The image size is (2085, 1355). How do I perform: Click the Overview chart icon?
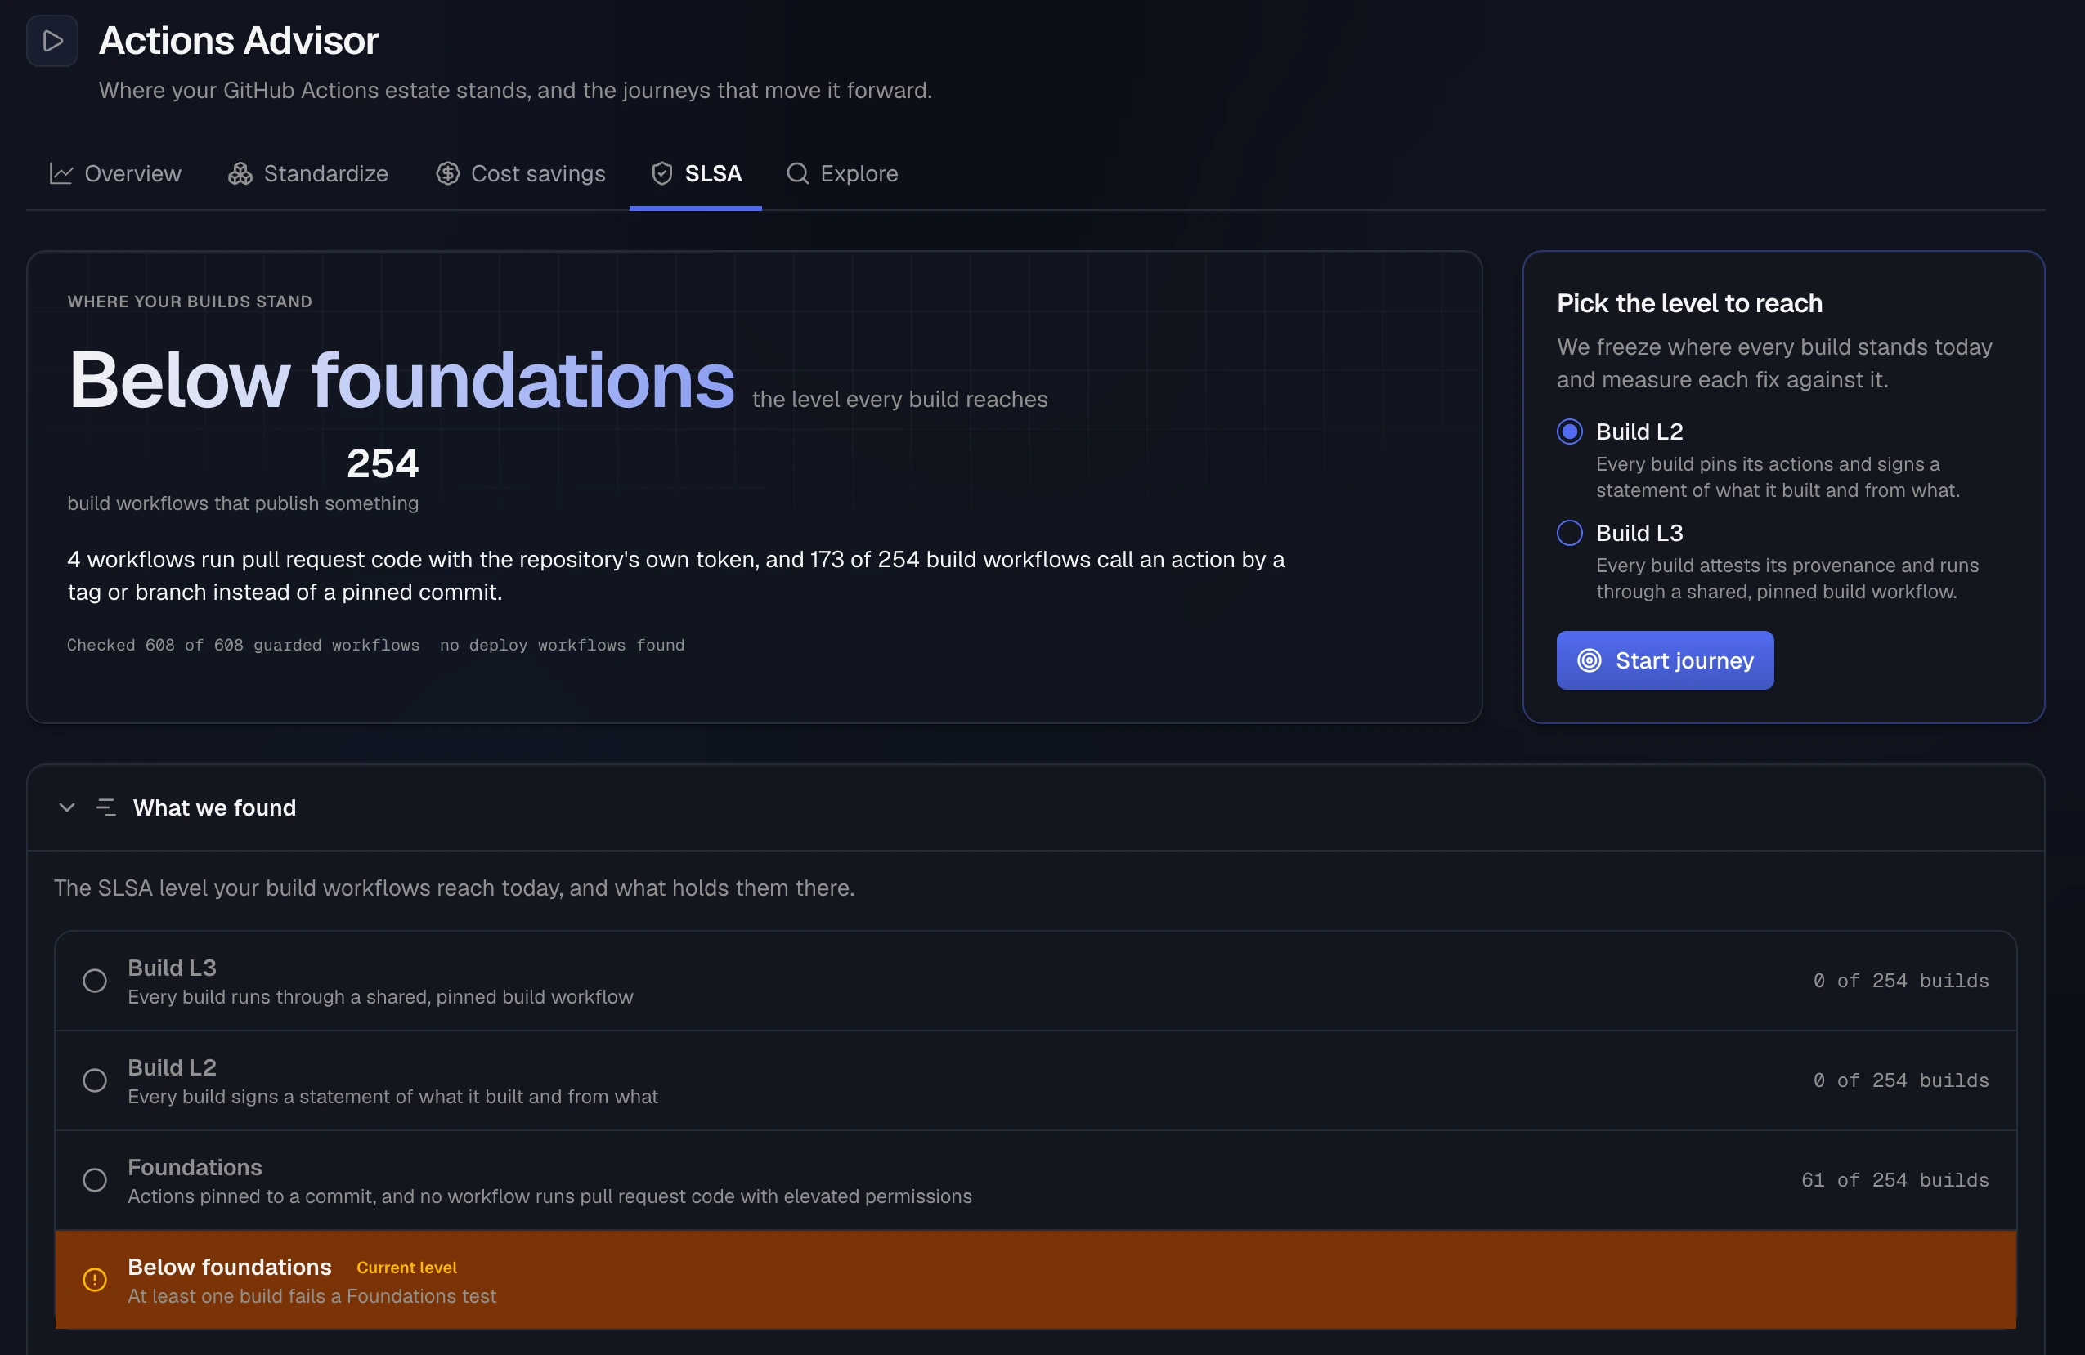click(x=61, y=173)
